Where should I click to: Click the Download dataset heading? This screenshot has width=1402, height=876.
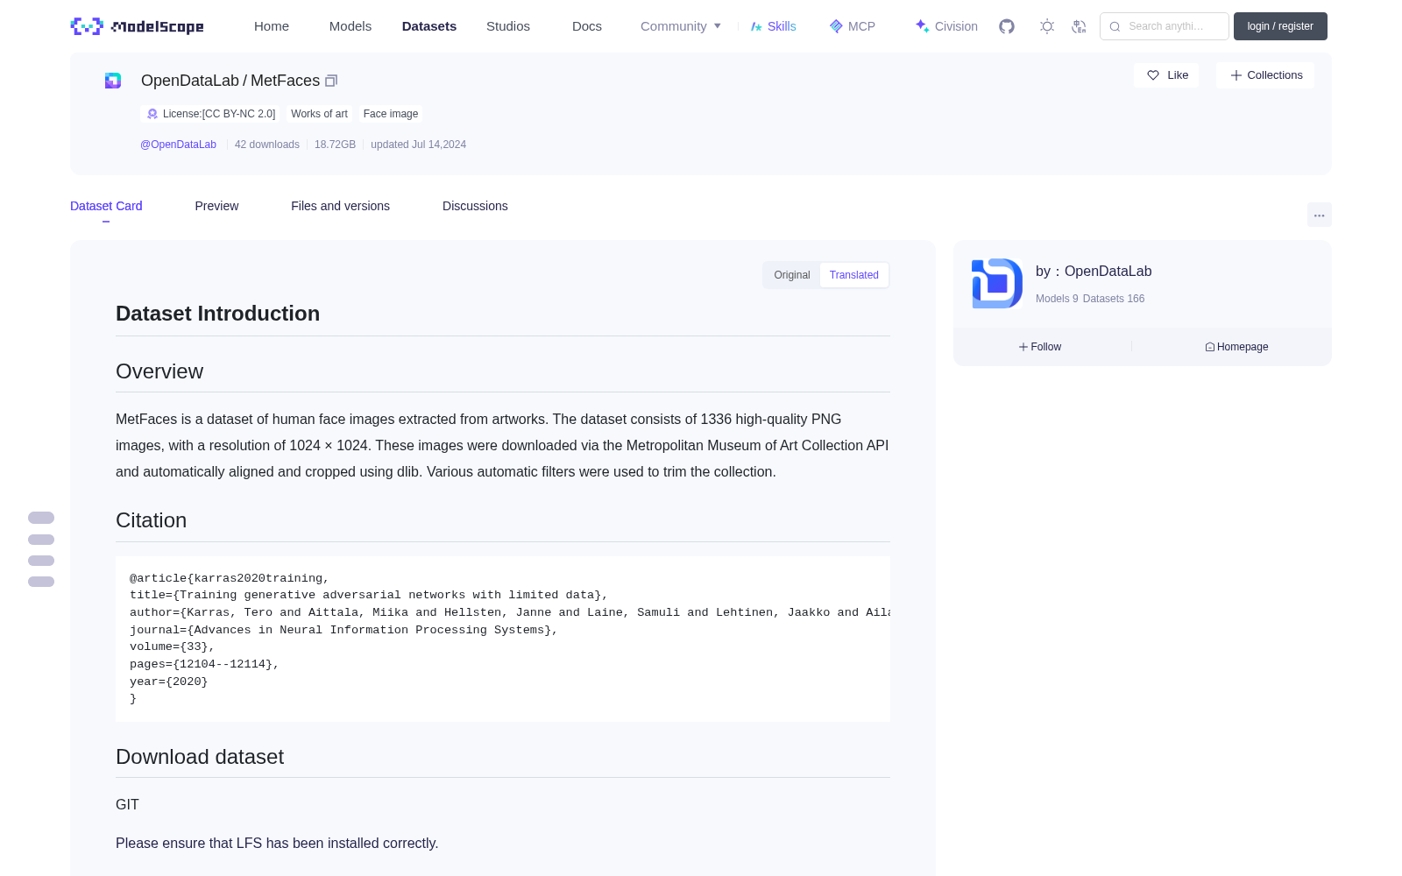200,757
